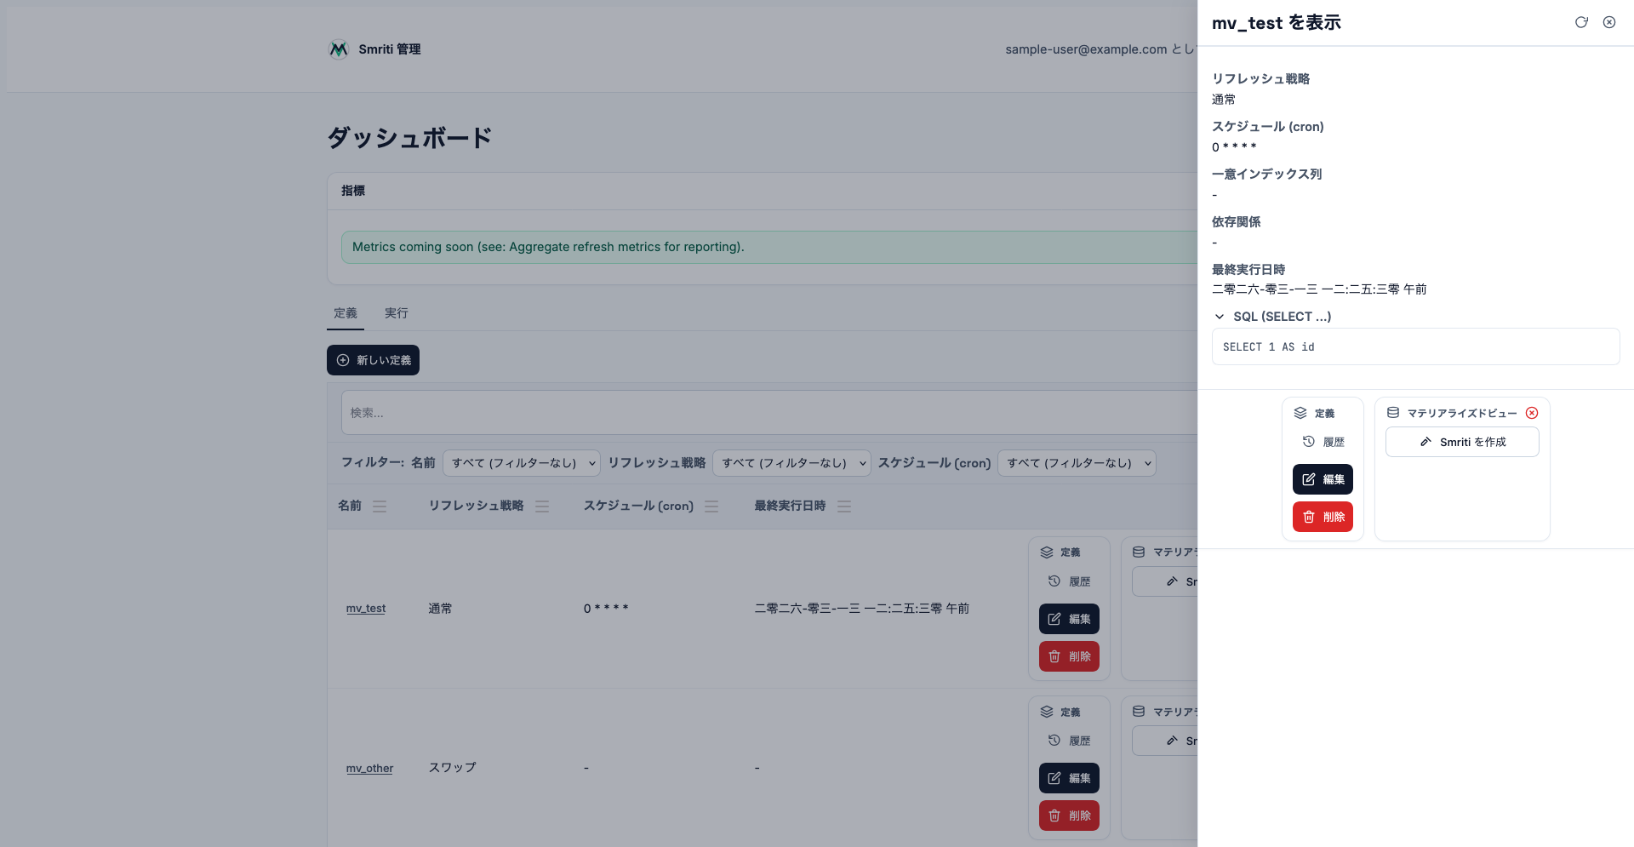Click the 検索 search input field
1634x847 pixels.
(766, 413)
